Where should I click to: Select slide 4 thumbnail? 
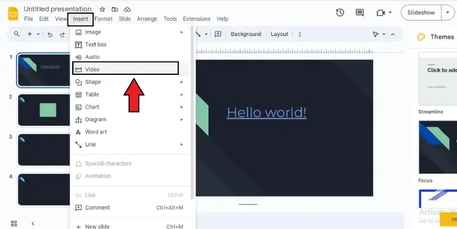(x=44, y=190)
